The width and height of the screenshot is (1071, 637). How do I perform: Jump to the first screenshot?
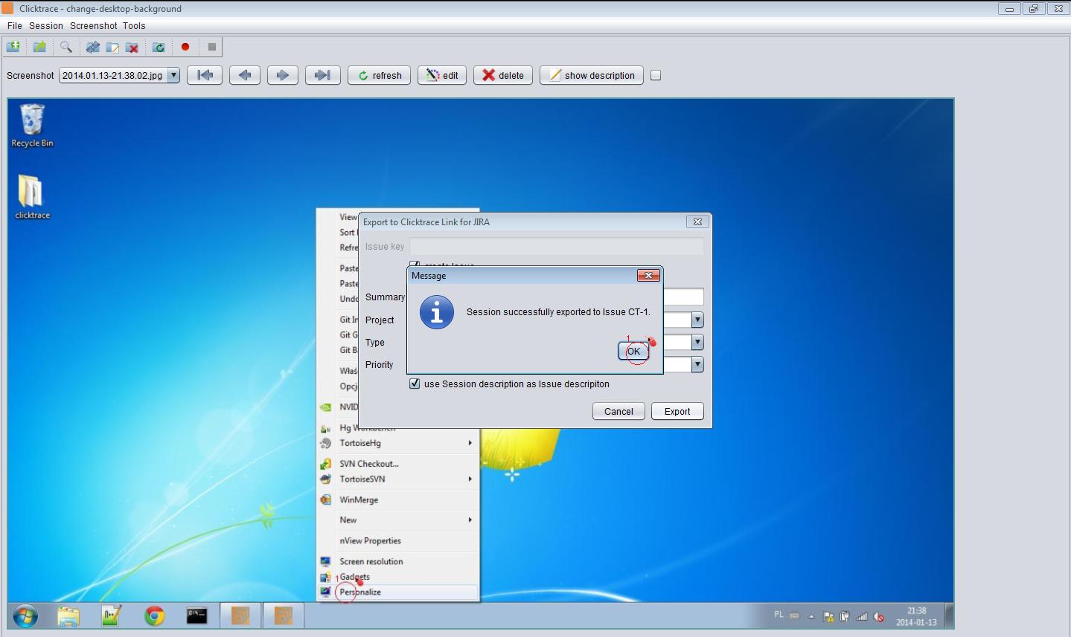click(x=205, y=75)
